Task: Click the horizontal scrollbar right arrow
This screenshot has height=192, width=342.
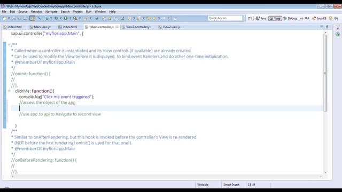Action: click(321, 177)
